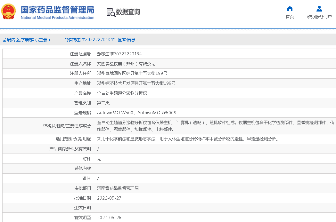Image resolution: width=336 pixels, height=222 pixels.
Task: Click the 首页 home icon
Action: coord(290,9)
